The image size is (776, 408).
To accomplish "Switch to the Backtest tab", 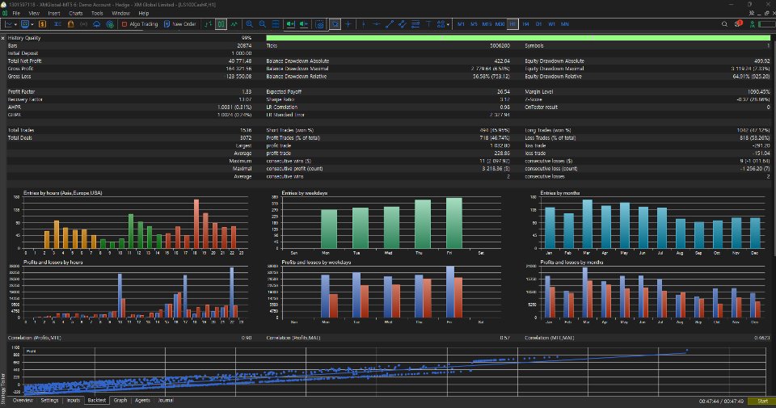I will click(96, 400).
